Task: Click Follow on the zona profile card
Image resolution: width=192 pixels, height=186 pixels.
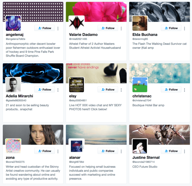Action: (44, 151)
